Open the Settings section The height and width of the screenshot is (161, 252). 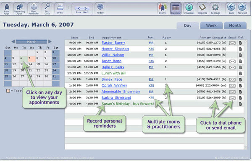point(215,9)
